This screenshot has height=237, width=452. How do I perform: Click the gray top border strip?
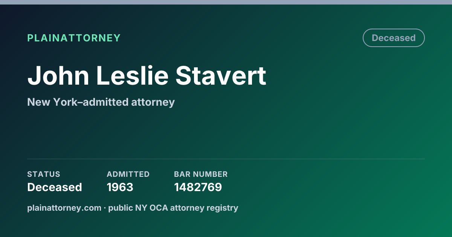tap(226, 2)
